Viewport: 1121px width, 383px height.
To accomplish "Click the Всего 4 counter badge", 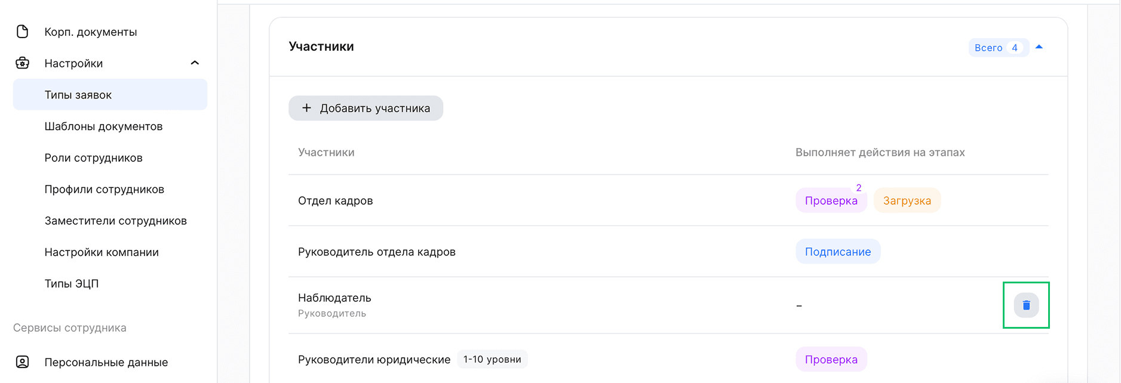I will pos(998,48).
